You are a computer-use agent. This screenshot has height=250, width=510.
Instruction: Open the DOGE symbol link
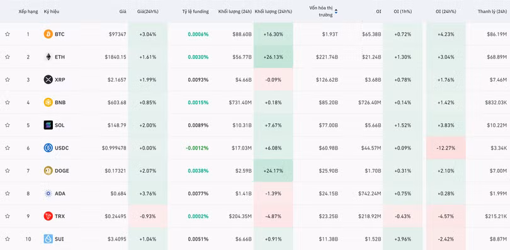point(62,170)
